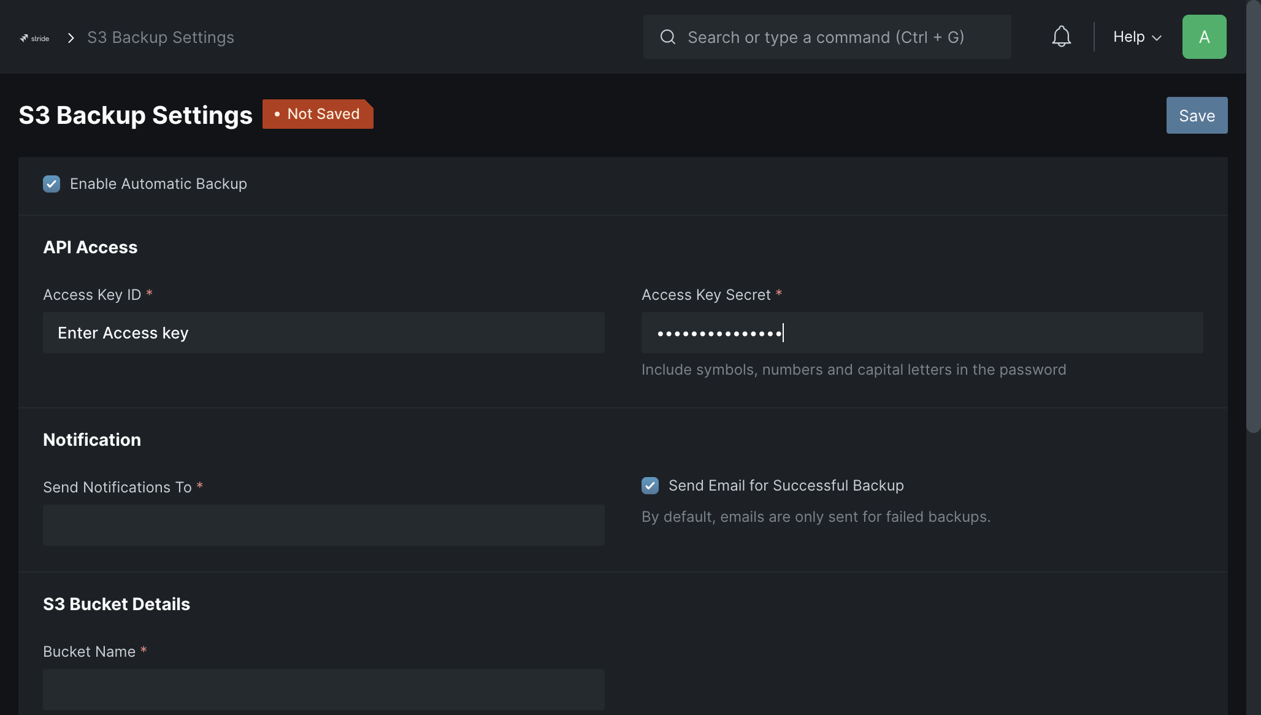Click the Notification section heading

coord(92,440)
